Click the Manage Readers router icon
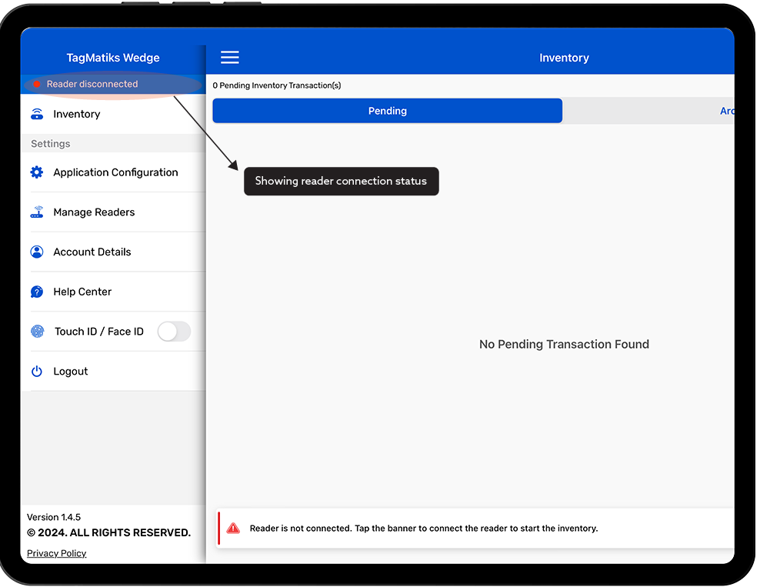 [x=37, y=212]
